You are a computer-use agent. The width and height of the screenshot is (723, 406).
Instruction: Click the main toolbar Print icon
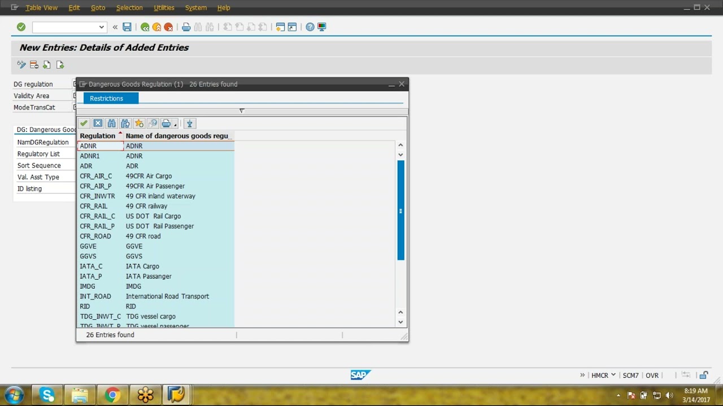[186, 27]
